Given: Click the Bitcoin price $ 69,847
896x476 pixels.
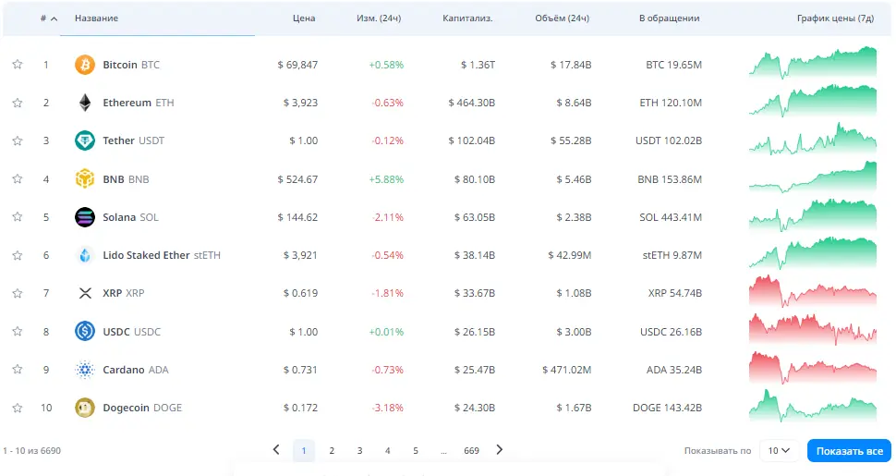Looking at the screenshot, I should (297, 65).
